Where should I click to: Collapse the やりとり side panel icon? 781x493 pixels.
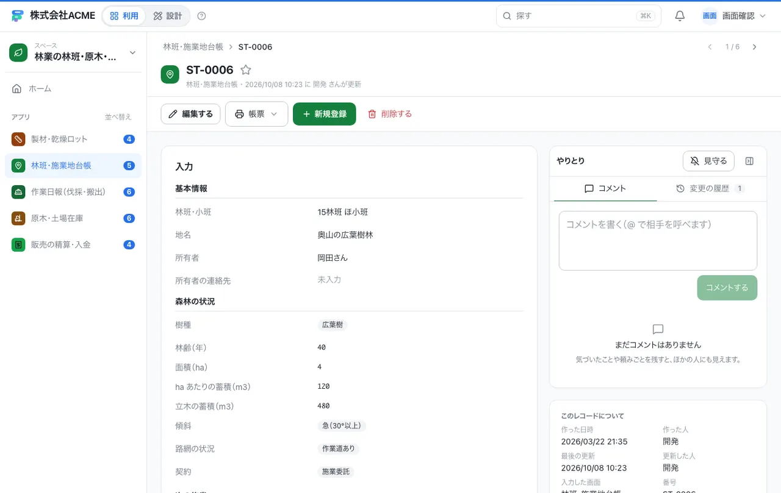coord(750,161)
